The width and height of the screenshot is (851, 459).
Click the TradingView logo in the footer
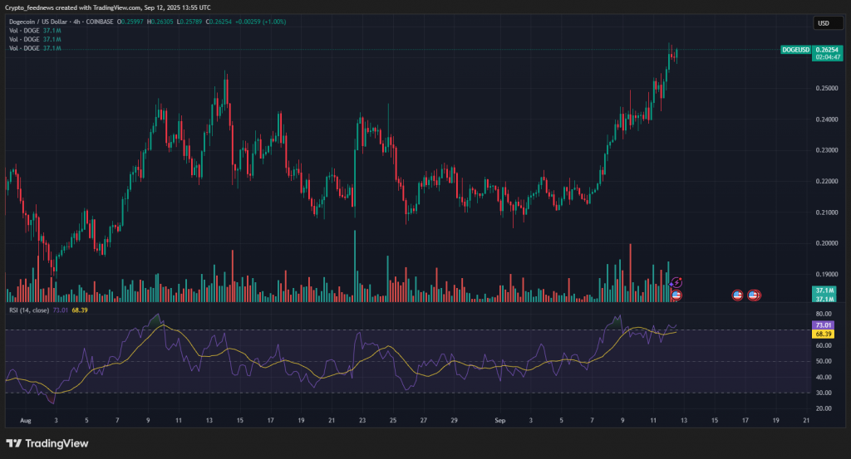pos(47,443)
